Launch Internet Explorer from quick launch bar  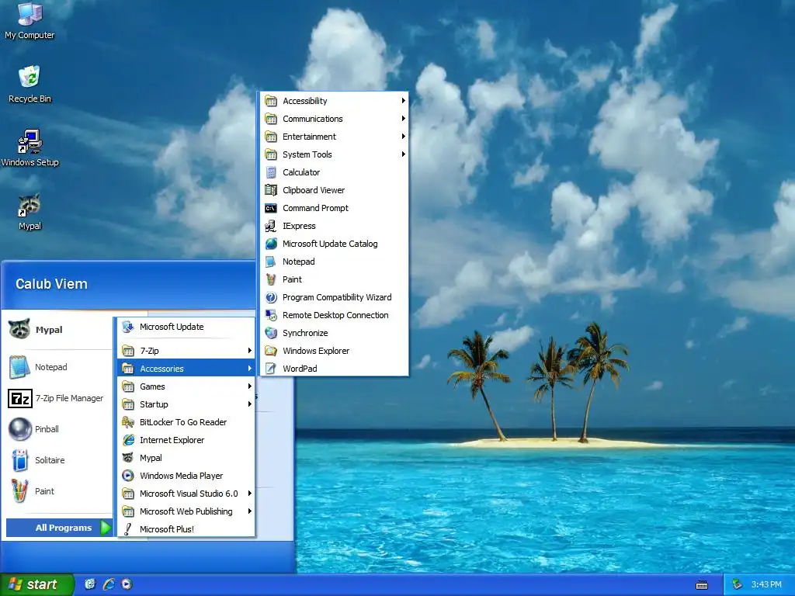click(109, 584)
